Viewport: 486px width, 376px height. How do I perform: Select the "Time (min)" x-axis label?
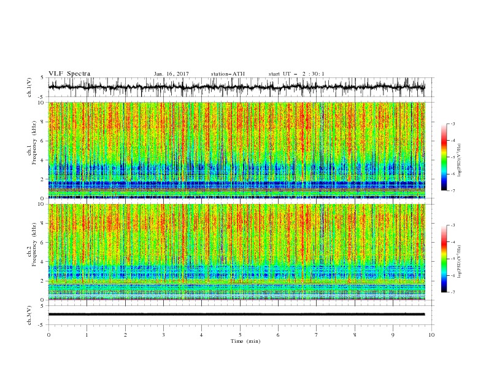point(245,341)
